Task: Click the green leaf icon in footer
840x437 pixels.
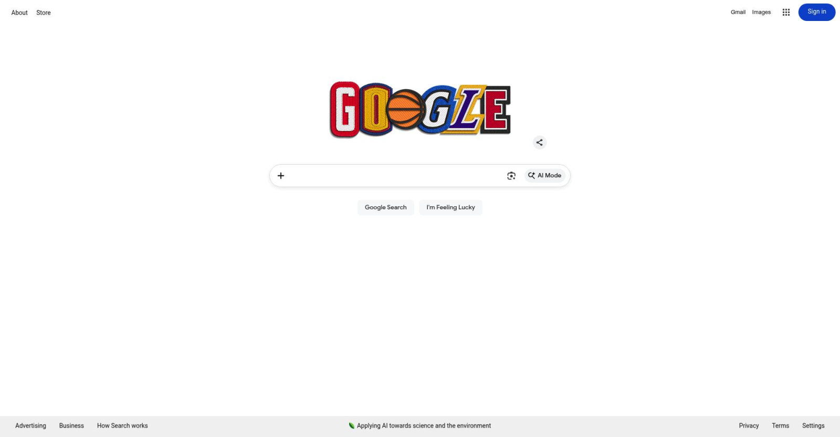Action: [352, 425]
